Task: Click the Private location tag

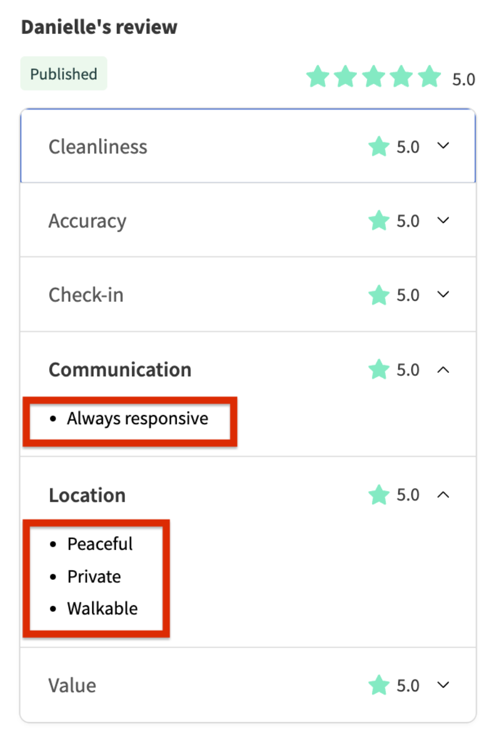Action: (94, 577)
